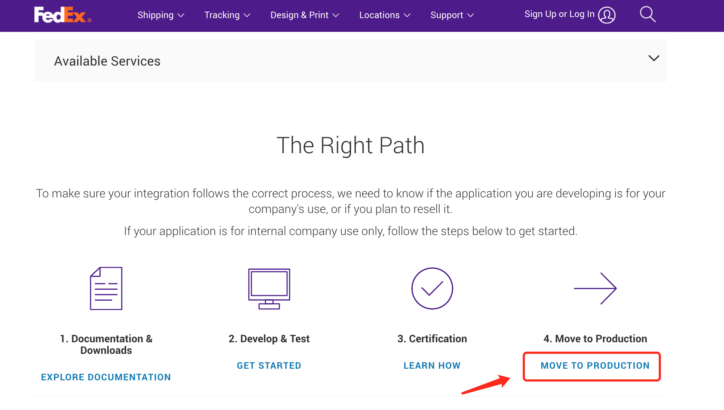Click the user profile avatar icon
This screenshot has height=410, width=724.
607,15
